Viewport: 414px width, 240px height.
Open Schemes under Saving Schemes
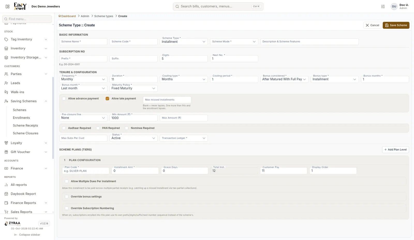pyautogui.click(x=20, y=110)
